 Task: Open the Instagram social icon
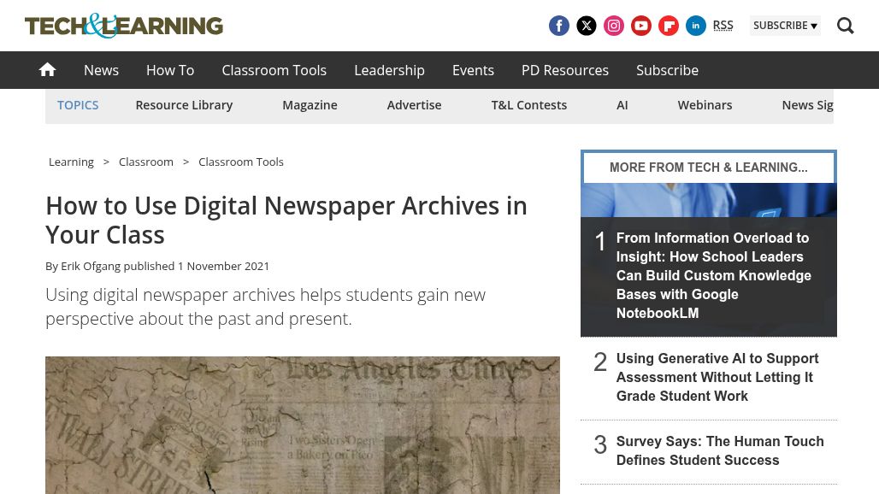pyautogui.click(x=614, y=26)
